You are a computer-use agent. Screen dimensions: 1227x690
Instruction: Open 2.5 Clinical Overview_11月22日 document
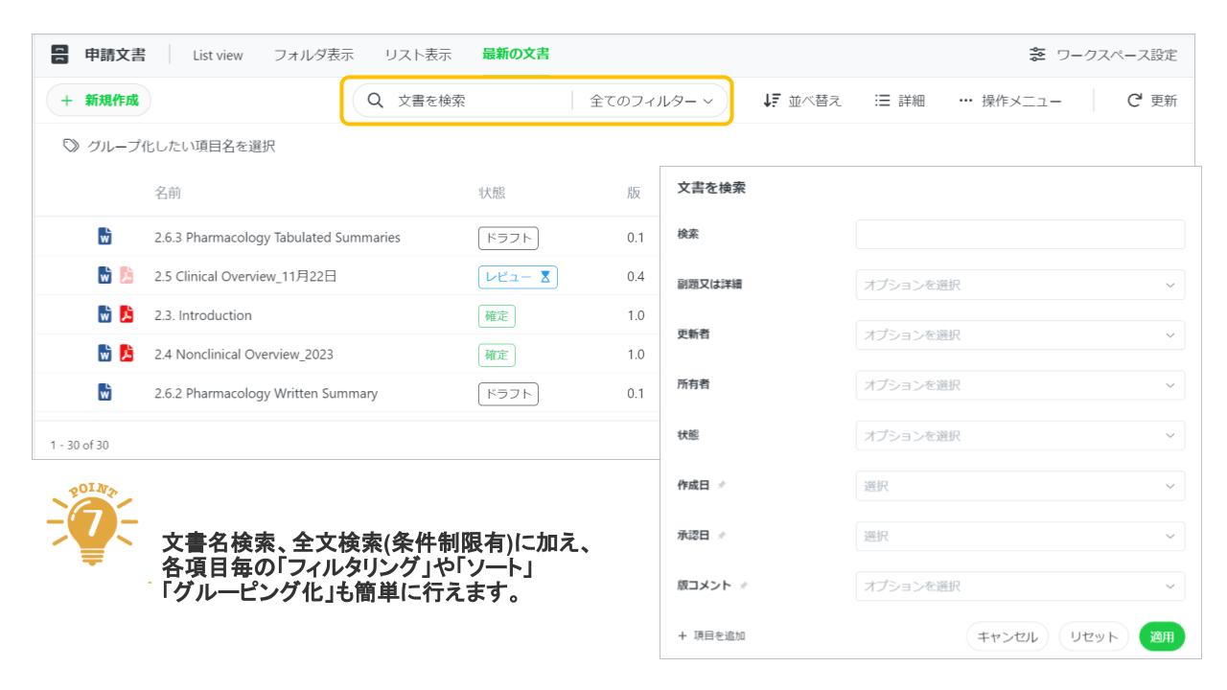coord(245,277)
